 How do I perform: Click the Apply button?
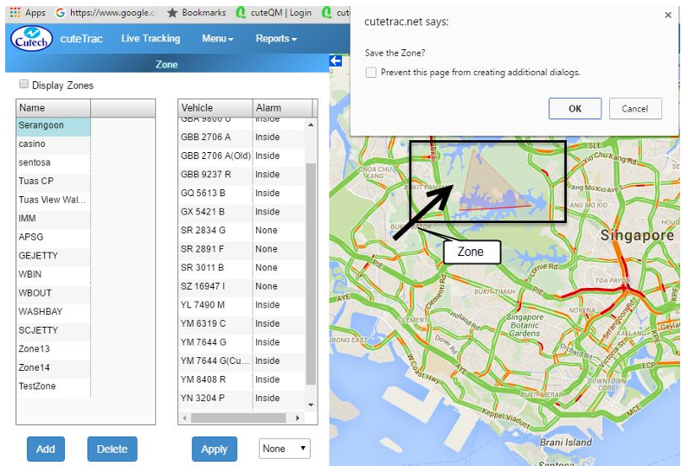(214, 450)
